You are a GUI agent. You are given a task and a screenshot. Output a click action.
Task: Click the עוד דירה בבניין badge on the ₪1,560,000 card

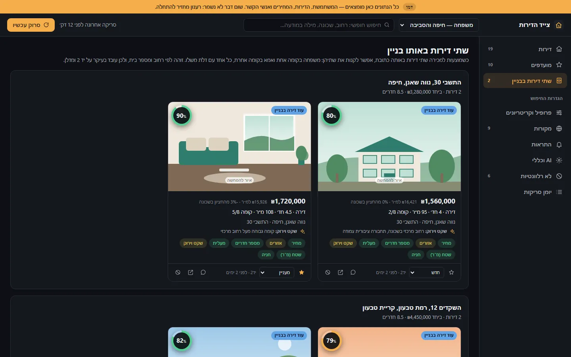click(x=439, y=110)
